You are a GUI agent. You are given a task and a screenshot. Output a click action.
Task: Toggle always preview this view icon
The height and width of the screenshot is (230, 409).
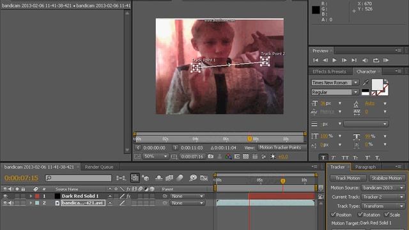pos(137,157)
